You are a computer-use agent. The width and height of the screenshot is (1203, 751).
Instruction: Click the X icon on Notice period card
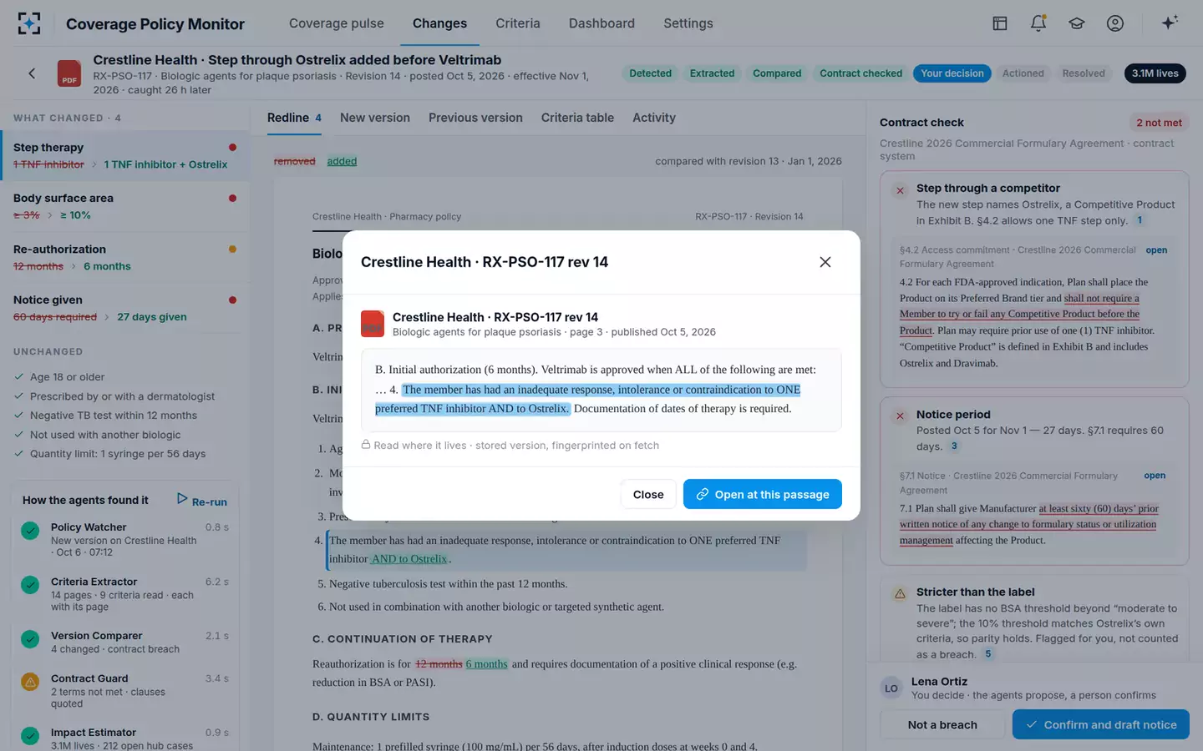tap(901, 416)
